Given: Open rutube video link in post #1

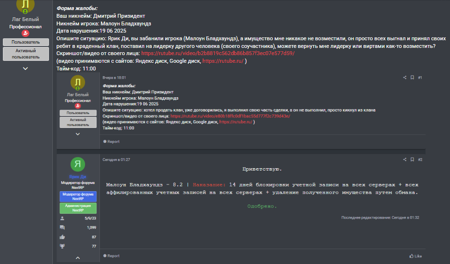Looking at the screenshot, I should coord(230,116).
